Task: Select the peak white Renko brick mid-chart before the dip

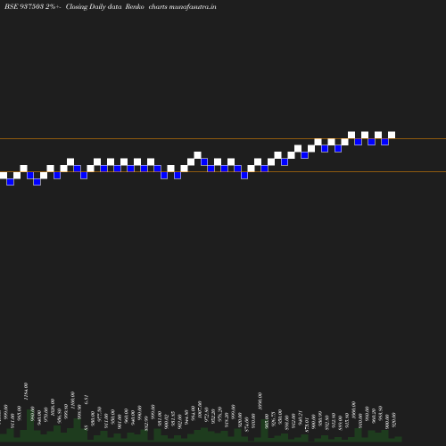Action: pyautogui.click(x=197, y=155)
